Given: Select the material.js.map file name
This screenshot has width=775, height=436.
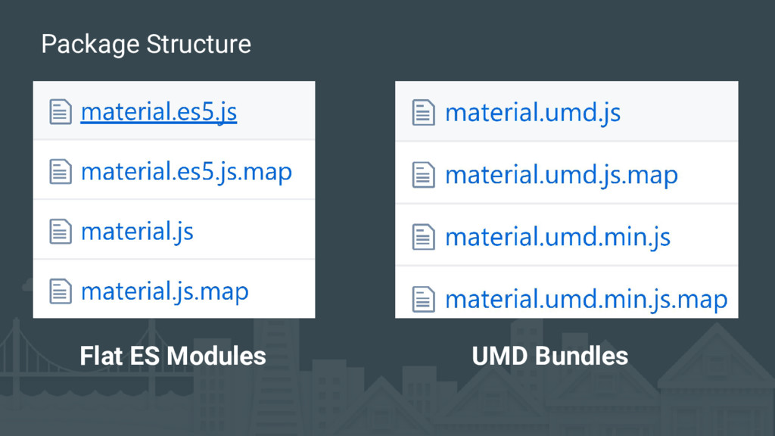Looking at the screenshot, I should (x=165, y=291).
